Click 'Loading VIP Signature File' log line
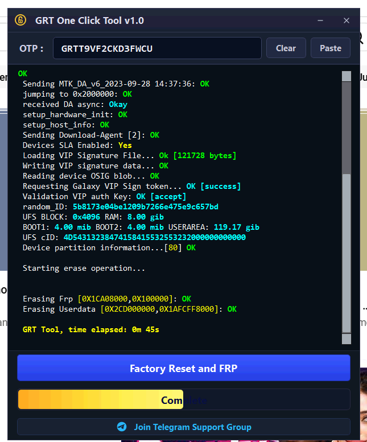The height and width of the screenshot is (442, 367). click(129, 155)
